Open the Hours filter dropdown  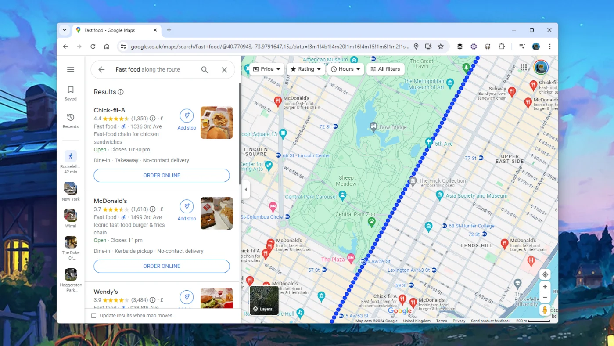pos(345,69)
